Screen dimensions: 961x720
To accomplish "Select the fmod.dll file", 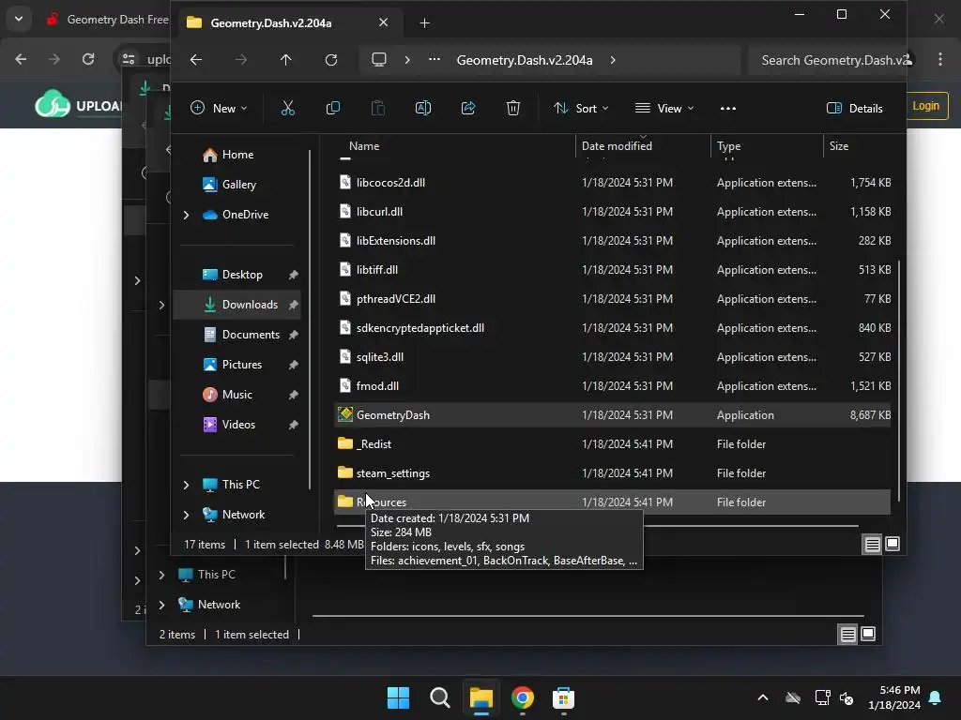I will click(x=612, y=386).
